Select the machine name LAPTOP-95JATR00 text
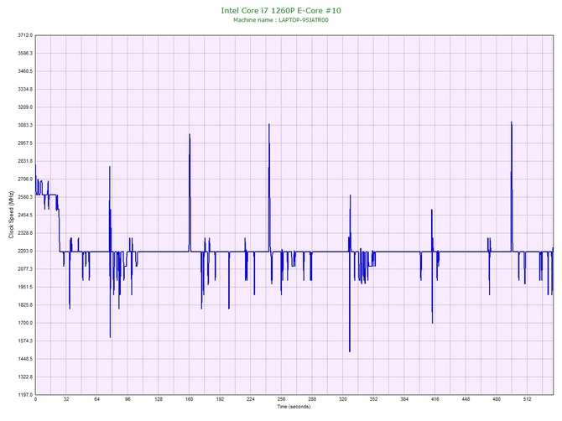 tap(303, 20)
